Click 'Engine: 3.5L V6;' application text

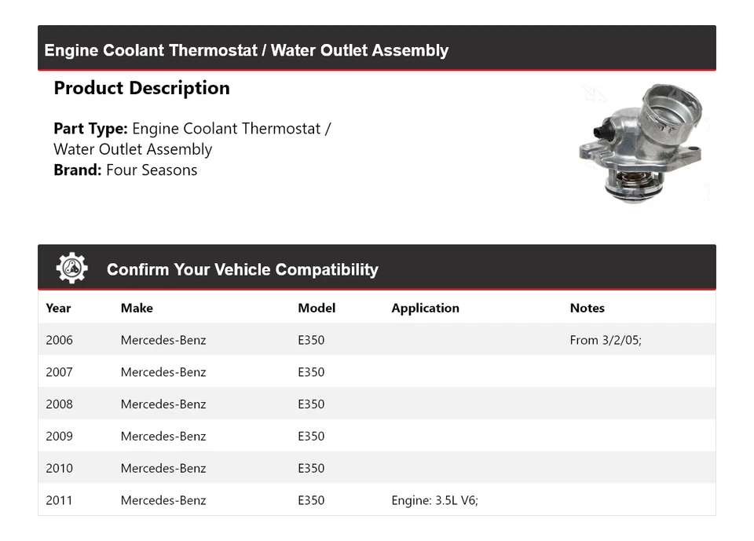(x=434, y=500)
